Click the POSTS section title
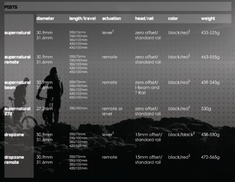 pos(11,7)
